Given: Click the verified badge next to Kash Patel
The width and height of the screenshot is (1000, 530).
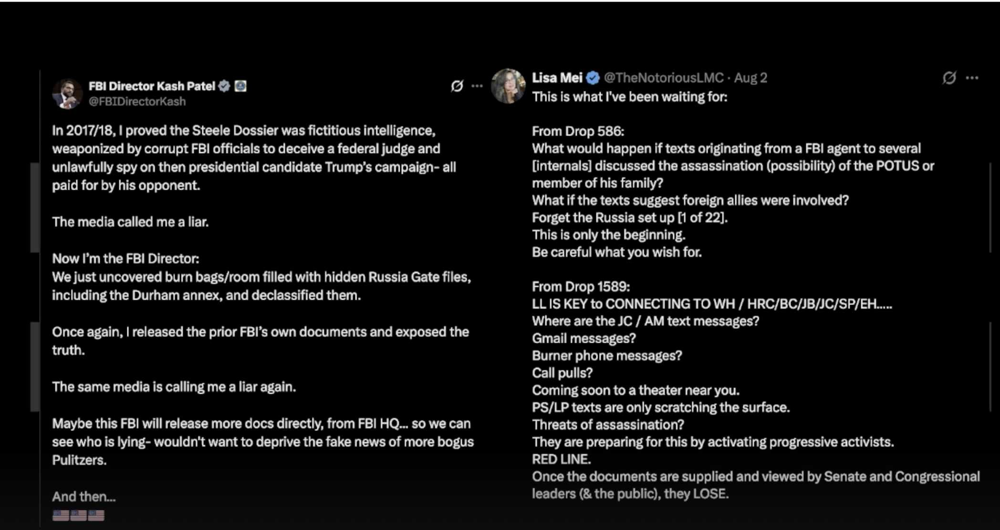Looking at the screenshot, I should (224, 86).
